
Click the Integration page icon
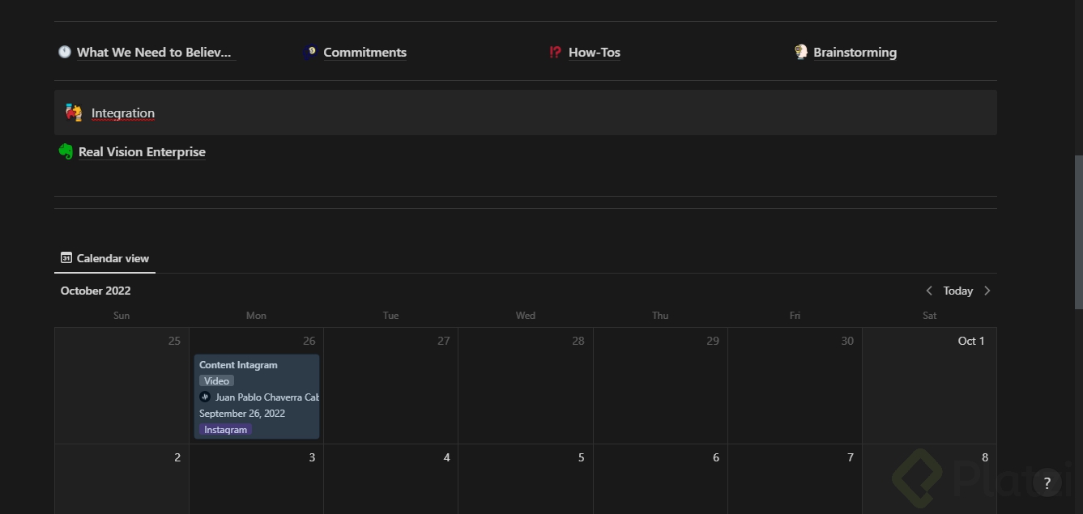point(74,113)
